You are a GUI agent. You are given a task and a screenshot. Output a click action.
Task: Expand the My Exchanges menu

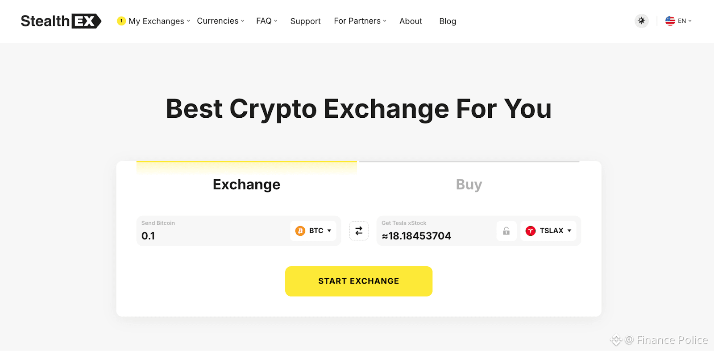[x=157, y=21]
